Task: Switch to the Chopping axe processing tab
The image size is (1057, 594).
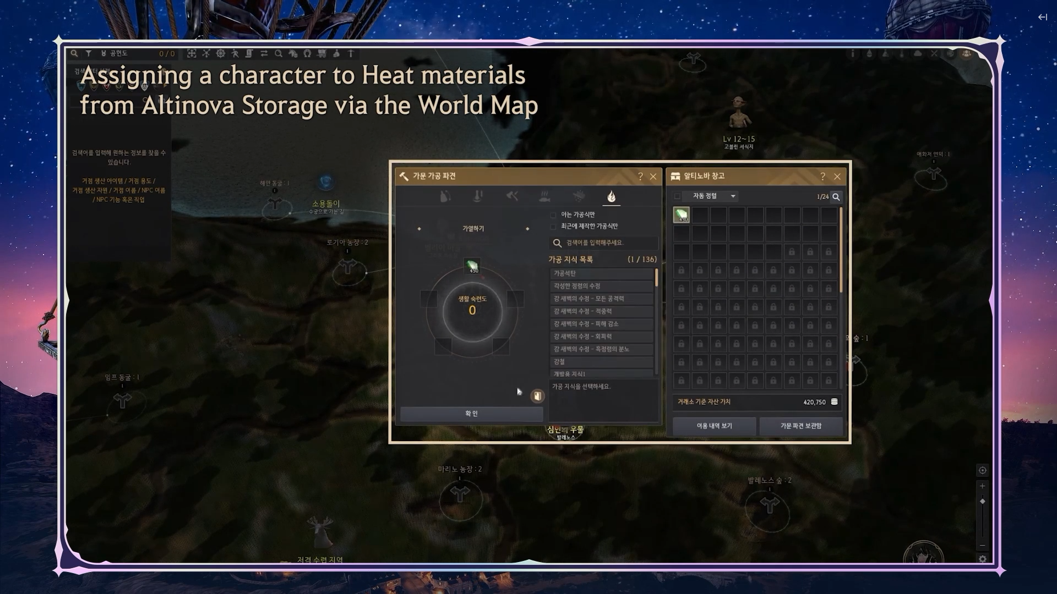Action: tap(512, 196)
